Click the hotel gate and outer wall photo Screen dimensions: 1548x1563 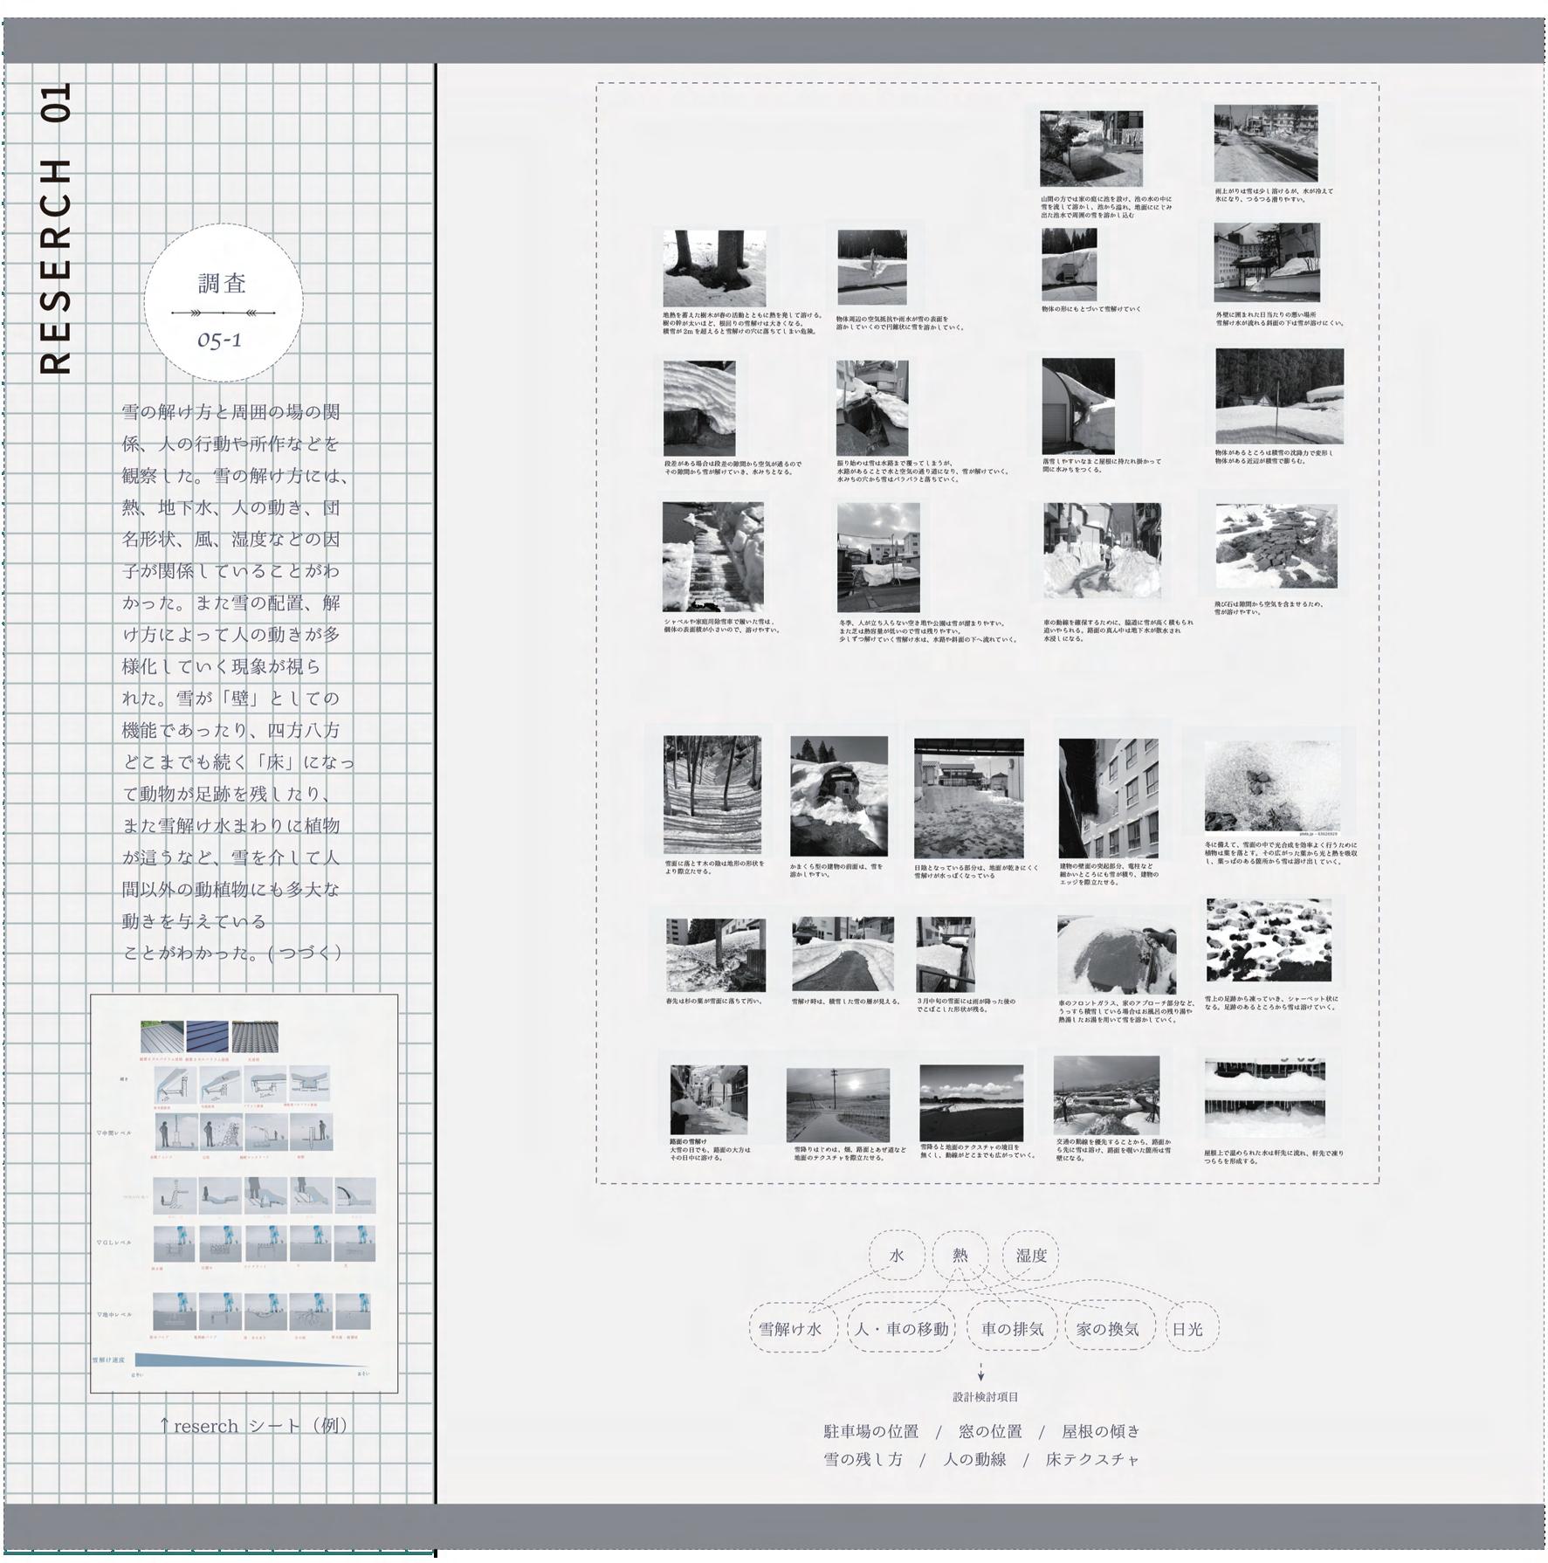tap(1266, 262)
